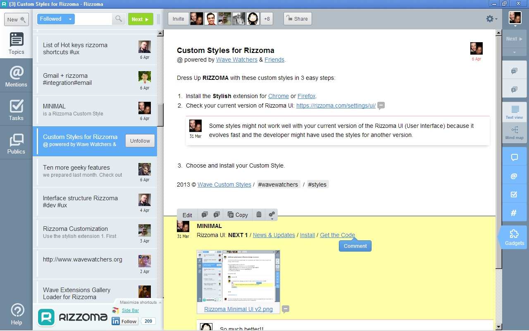Click the #wavewatchers tag
Image resolution: width=529 pixels, height=331 pixels.
coord(278,185)
